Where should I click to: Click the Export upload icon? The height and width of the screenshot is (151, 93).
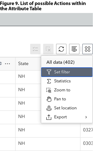(x=49, y=117)
